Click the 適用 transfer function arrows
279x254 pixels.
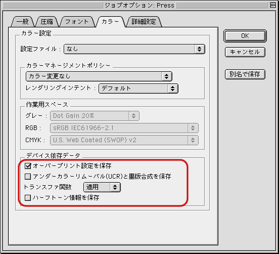tap(115, 187)
